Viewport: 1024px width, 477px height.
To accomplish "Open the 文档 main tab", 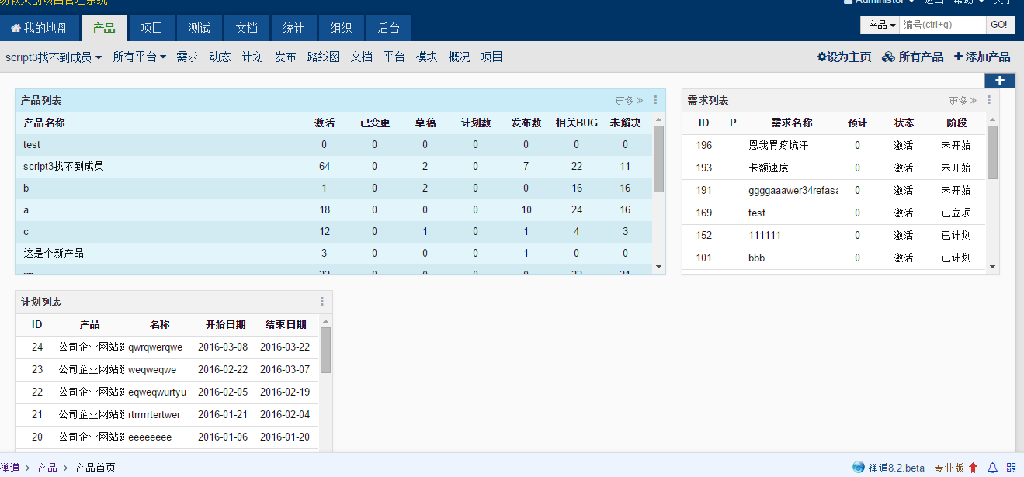I will click(247, 28).
